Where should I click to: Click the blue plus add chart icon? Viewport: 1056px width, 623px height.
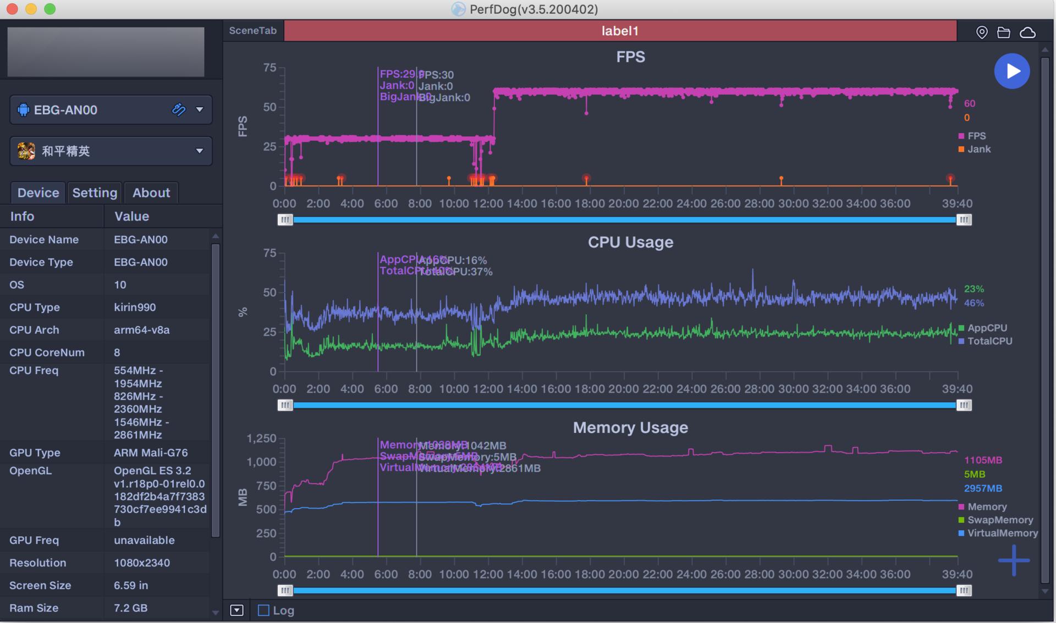1014,560
